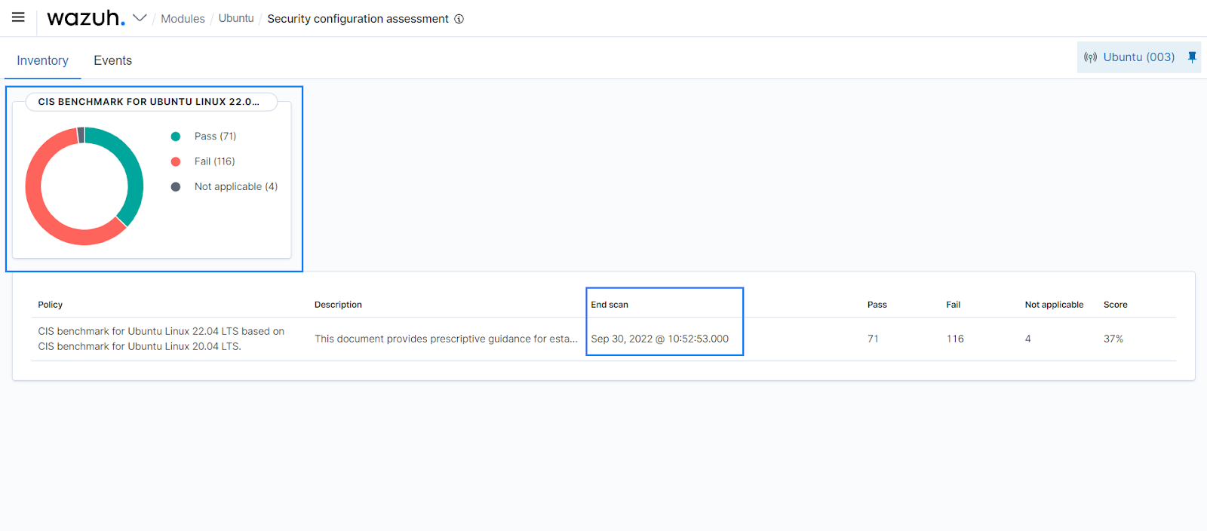The image size is (1207, 531).
Task: Unpin the Ubuntu (003) agent
Action: pos(1192,57)
